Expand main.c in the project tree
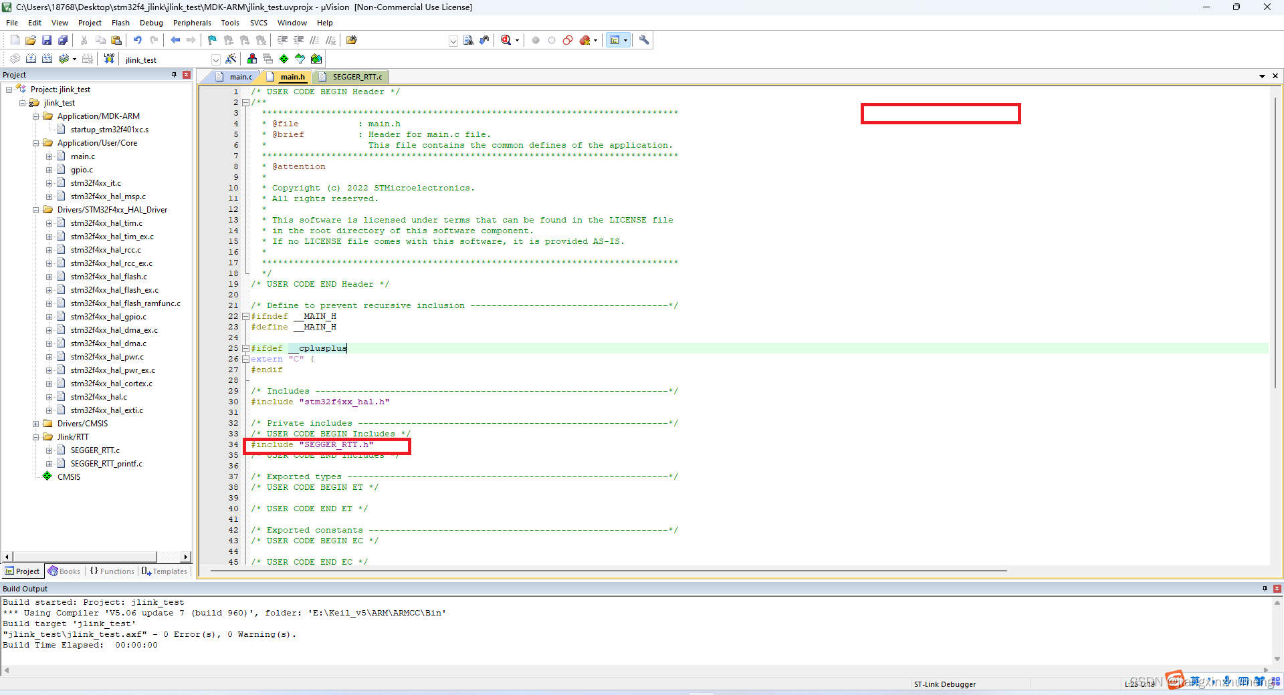This screenshot has height=695, width=1284. coord(49,156)
